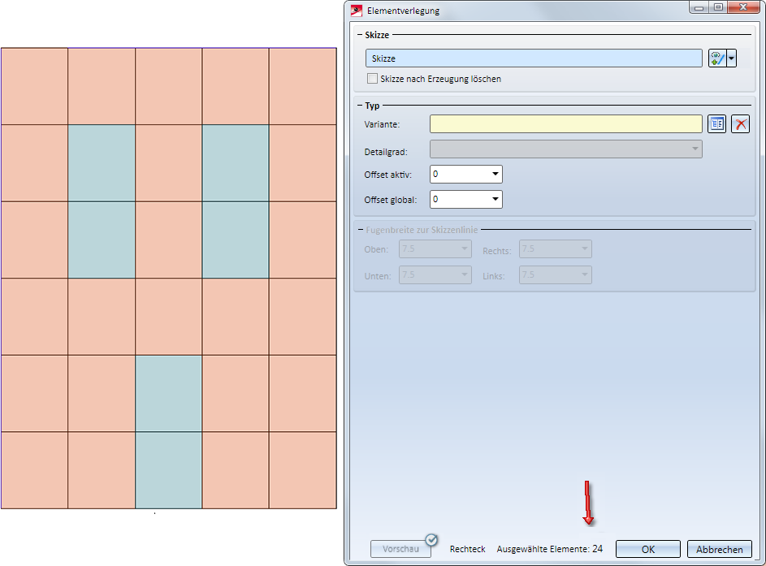Viewport: 766px width, 566px height.
Task: Click the Abbrechen button
Action: point(719,549)
